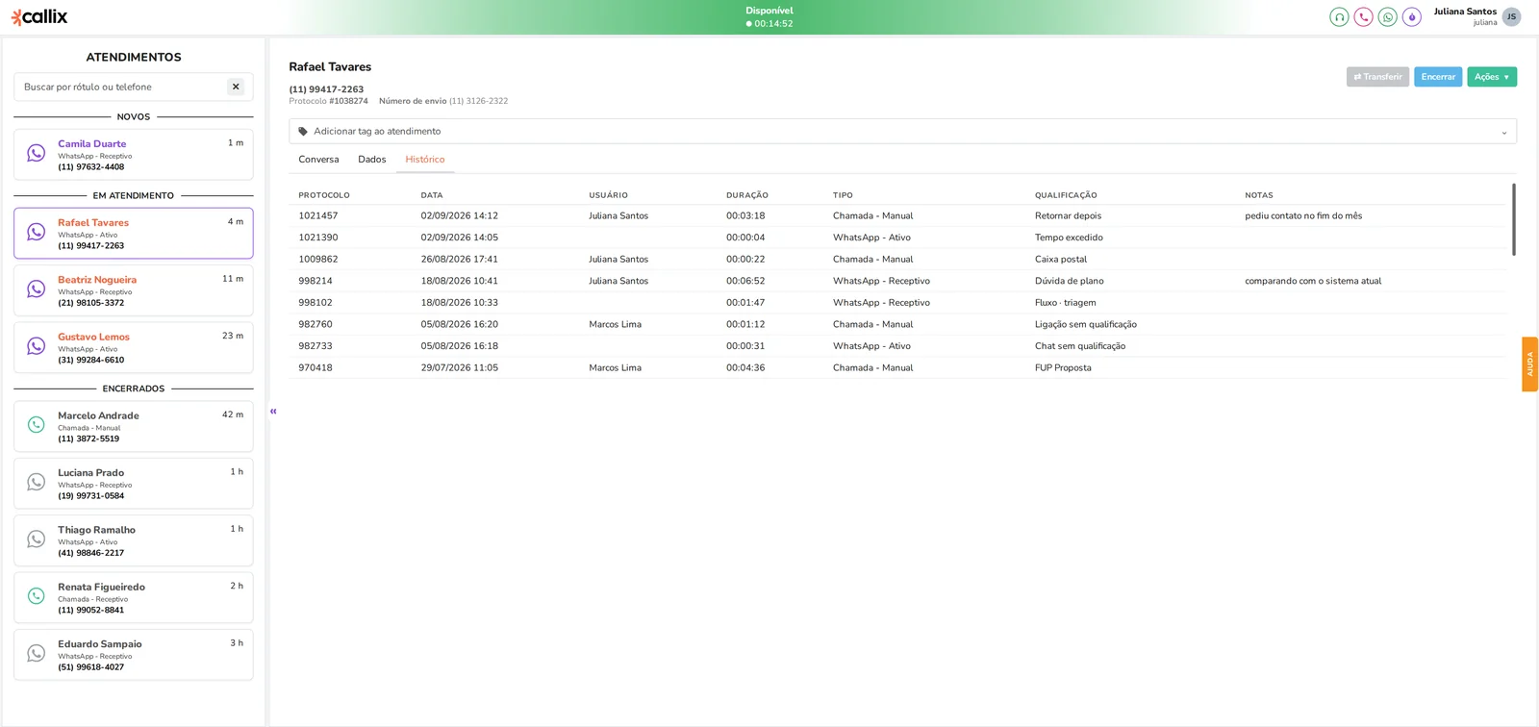Screen dimensions: 1539x727
Task: Open the Rafael Tavares attendance card
Action: [134, 234]
